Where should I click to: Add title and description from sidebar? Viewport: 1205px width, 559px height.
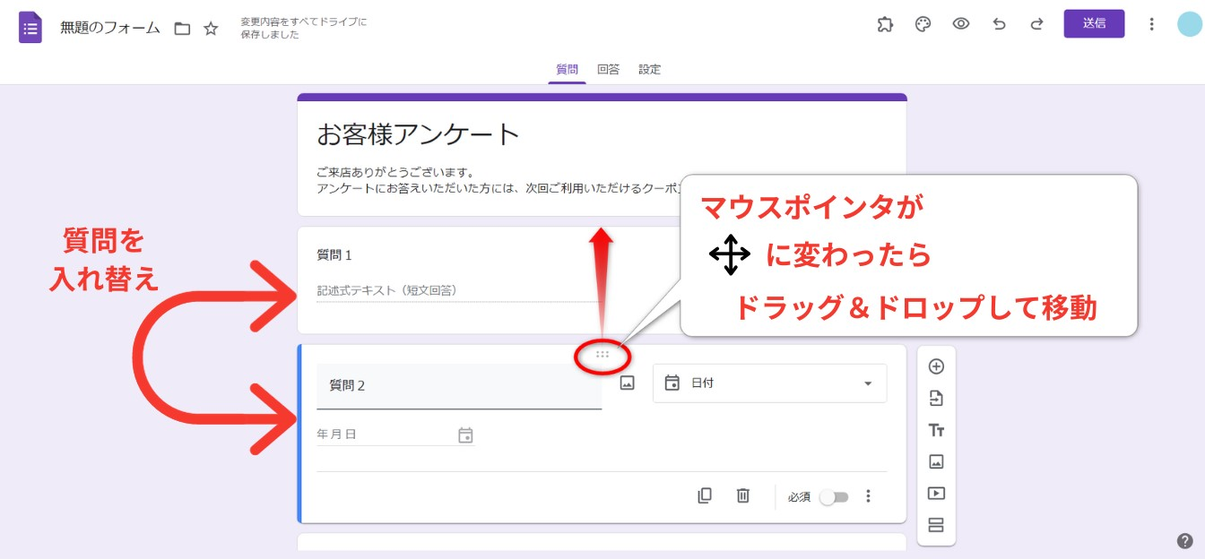click(x=936, y=430)
